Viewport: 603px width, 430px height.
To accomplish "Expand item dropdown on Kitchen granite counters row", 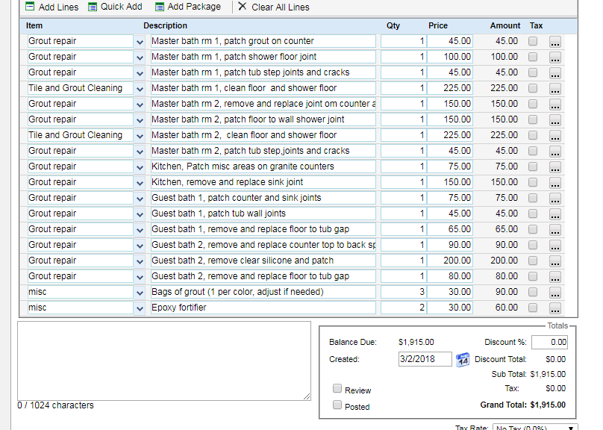I will coord(140,167).
